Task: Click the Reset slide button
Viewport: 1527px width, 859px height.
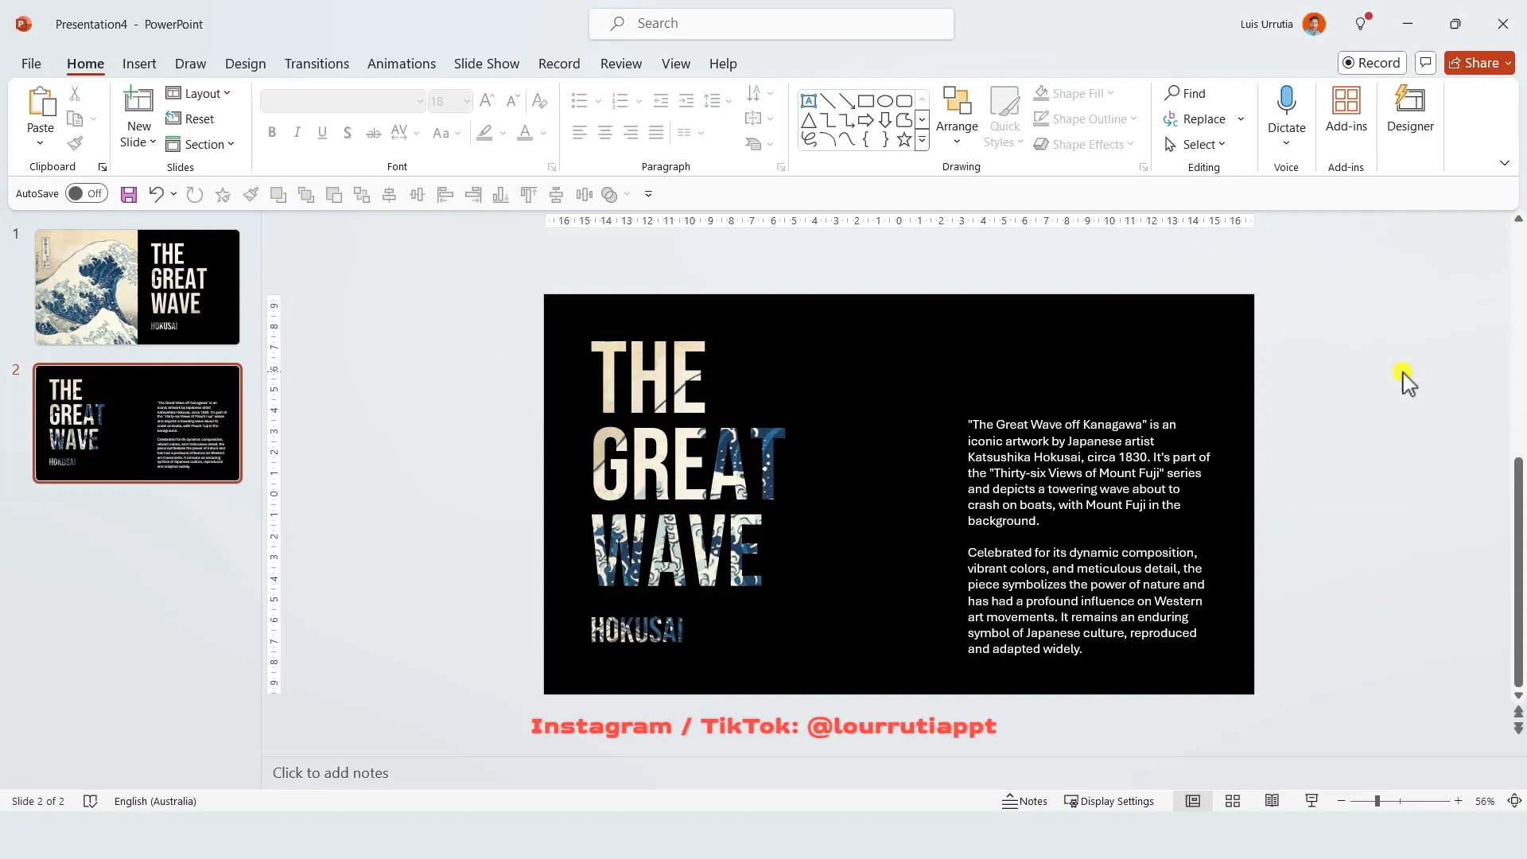Action: pos(190,119)
